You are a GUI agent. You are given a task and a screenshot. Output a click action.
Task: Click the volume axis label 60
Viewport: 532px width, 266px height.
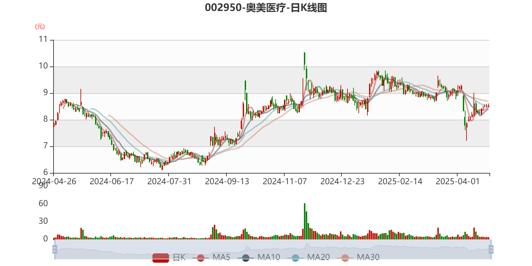(43, 203)
